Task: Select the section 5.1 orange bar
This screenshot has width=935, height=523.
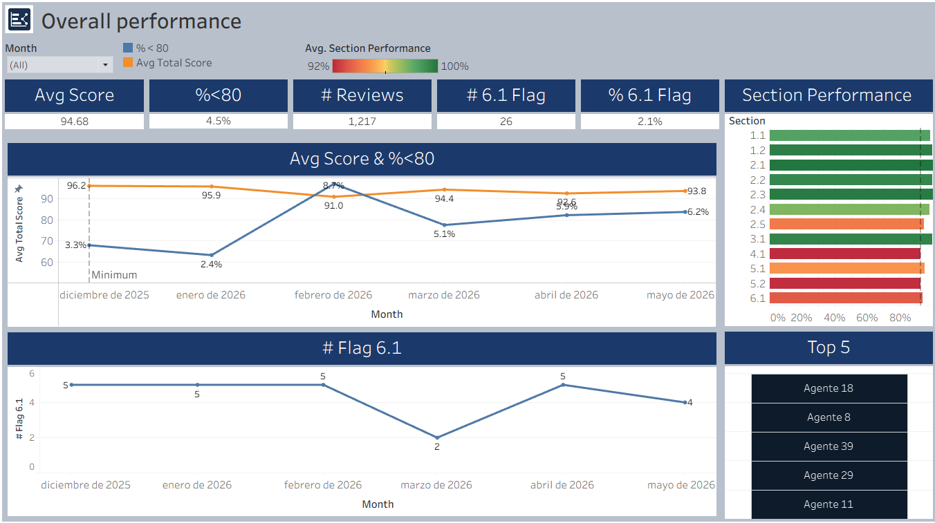Action: coord(847,268)
